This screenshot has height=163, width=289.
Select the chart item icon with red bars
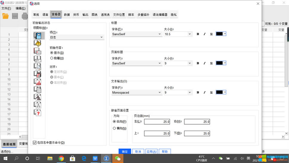coord(38,82)
